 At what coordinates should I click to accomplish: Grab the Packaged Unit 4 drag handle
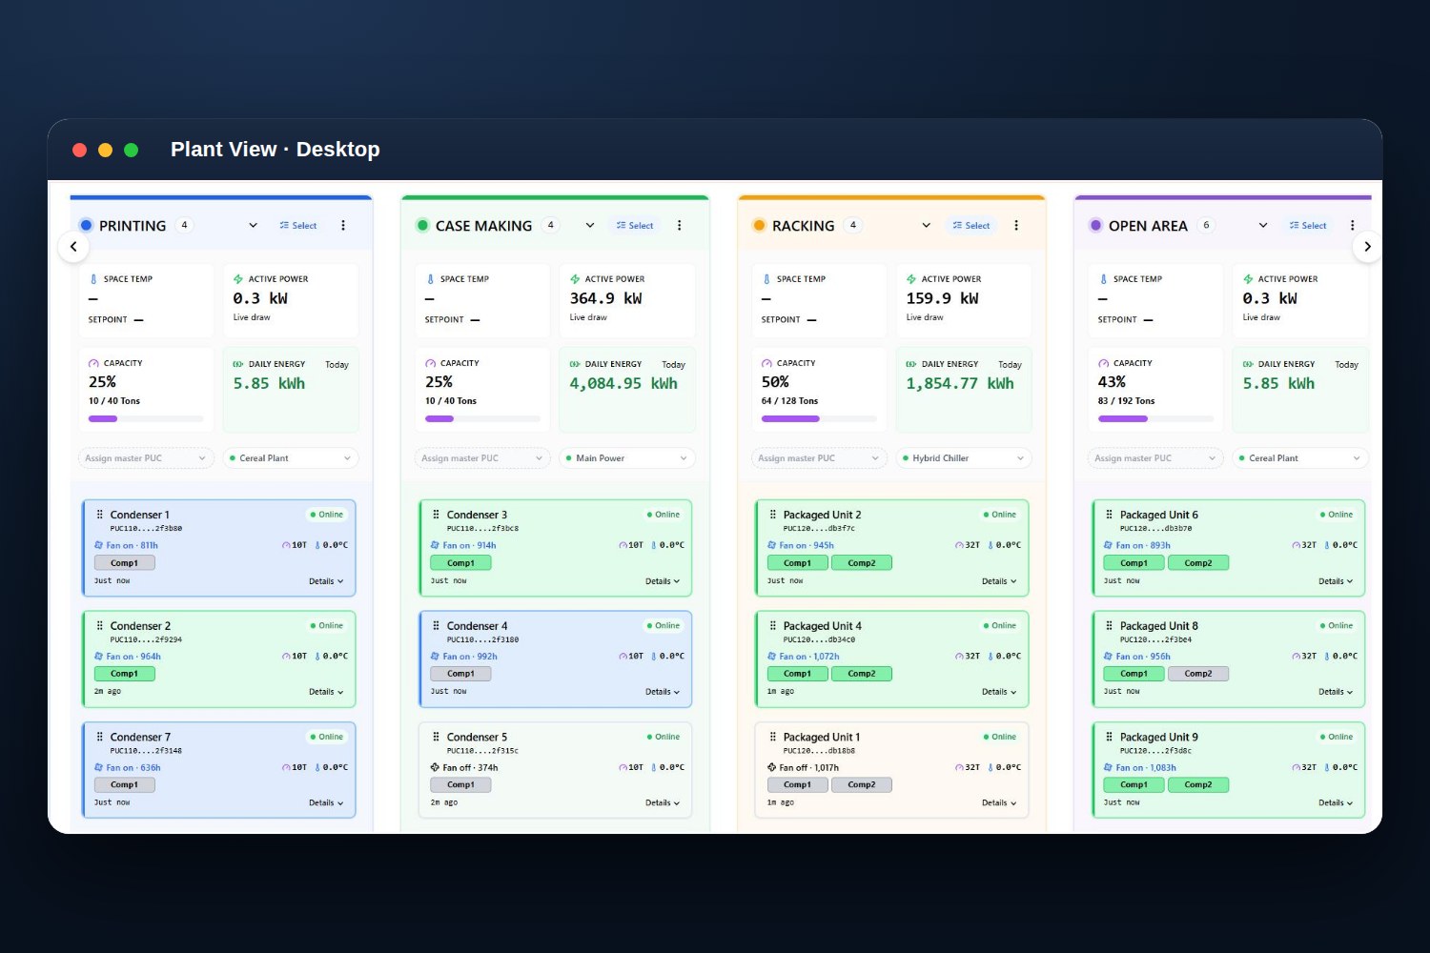[773, 626]
